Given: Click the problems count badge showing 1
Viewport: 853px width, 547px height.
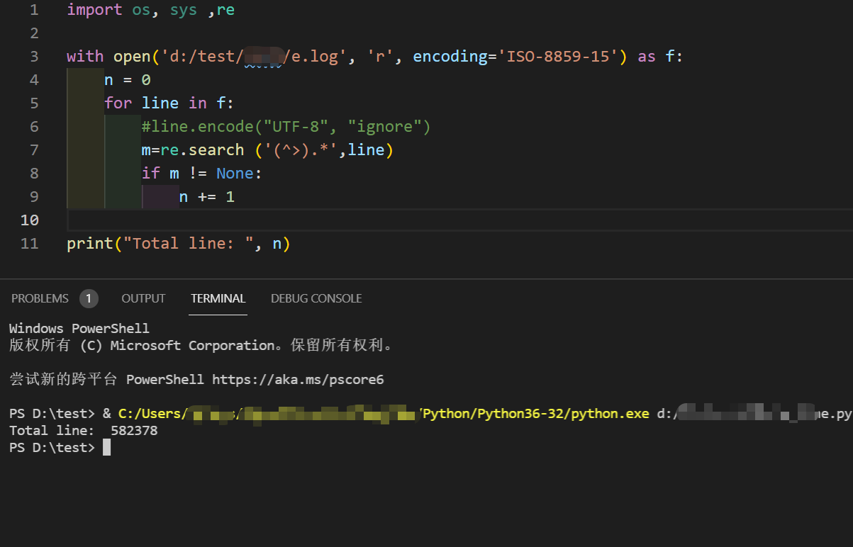Looking at the screenshot, I should (89, 298).
